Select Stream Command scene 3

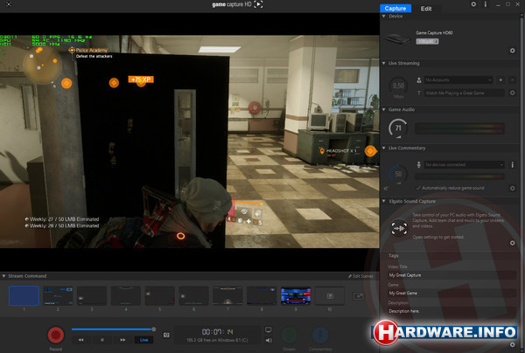(92, 296)
